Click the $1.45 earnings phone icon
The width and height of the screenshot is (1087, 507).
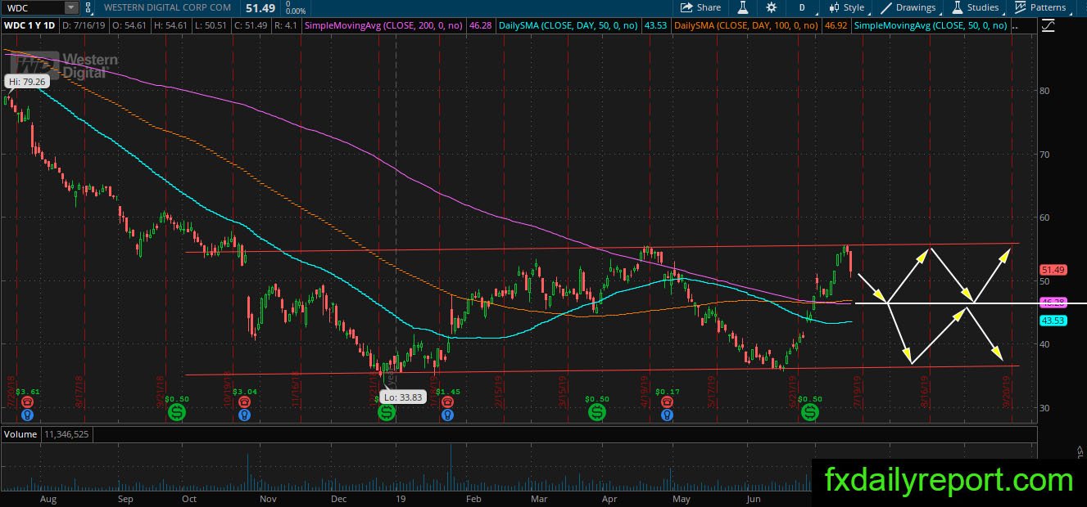[x=447, y=402]
